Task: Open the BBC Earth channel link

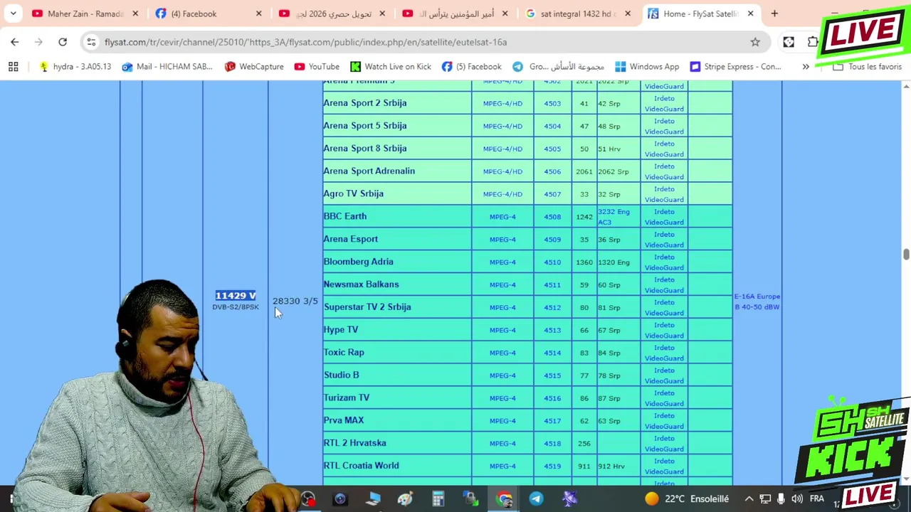Action: tap(345, 216)
